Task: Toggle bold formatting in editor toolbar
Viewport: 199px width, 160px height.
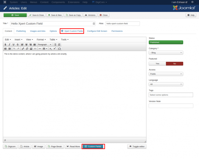Action: coord(5,45)
